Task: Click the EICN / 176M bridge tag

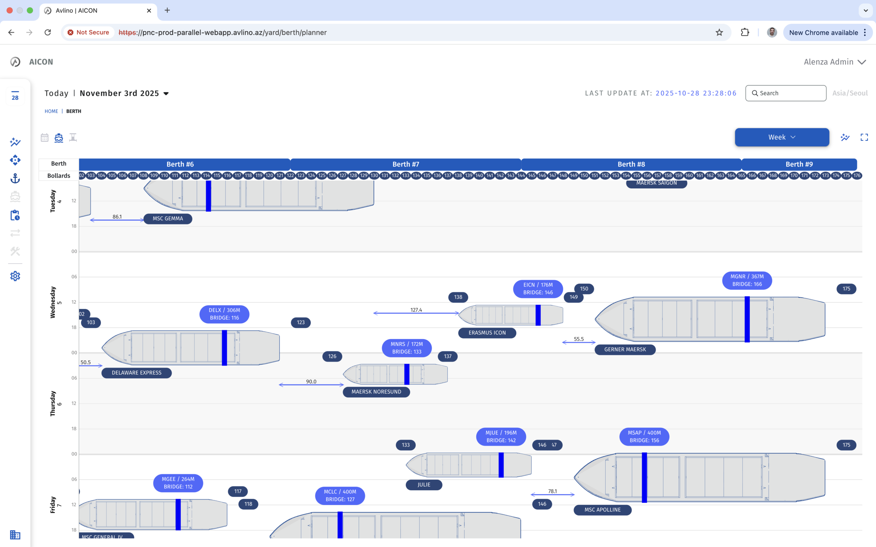Action: [x=538, y=289]
